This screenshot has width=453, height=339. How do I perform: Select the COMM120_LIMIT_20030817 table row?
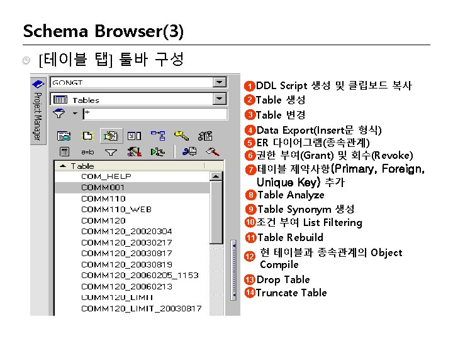132,309
